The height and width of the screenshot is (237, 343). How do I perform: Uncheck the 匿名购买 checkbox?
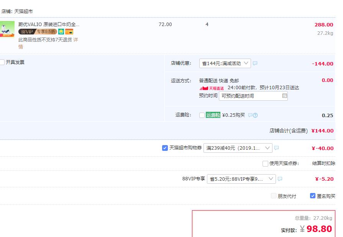[313, 196]
